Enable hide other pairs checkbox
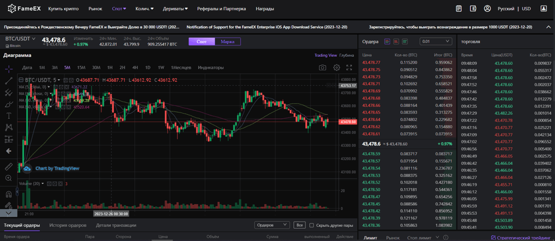 pyautogui.click(x=312, y=225)
